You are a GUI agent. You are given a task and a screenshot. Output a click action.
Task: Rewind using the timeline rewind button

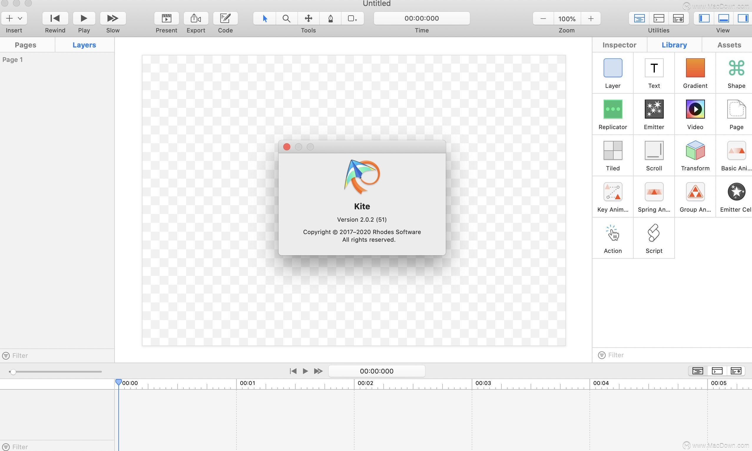293,371
